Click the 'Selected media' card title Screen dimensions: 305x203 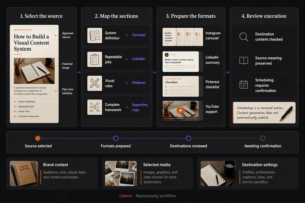coord(157,165)
